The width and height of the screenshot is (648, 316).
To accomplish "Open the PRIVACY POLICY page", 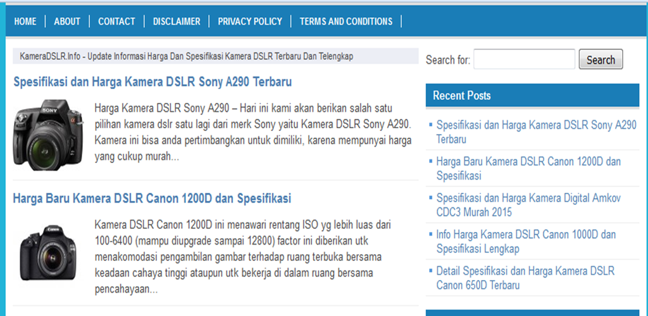I will 250,21.
